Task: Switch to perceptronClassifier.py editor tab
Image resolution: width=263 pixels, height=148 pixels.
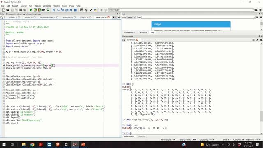Action: tap(48, 17)
